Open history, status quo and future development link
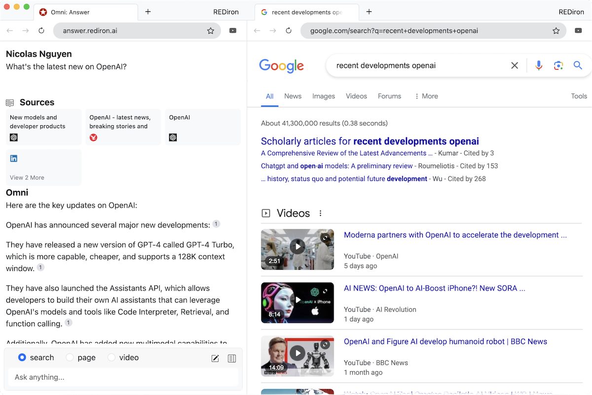 click(x=344, y=179)
